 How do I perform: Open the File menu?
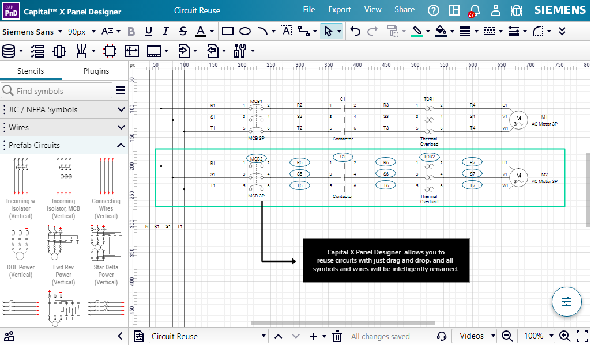(x=309, y=10)
